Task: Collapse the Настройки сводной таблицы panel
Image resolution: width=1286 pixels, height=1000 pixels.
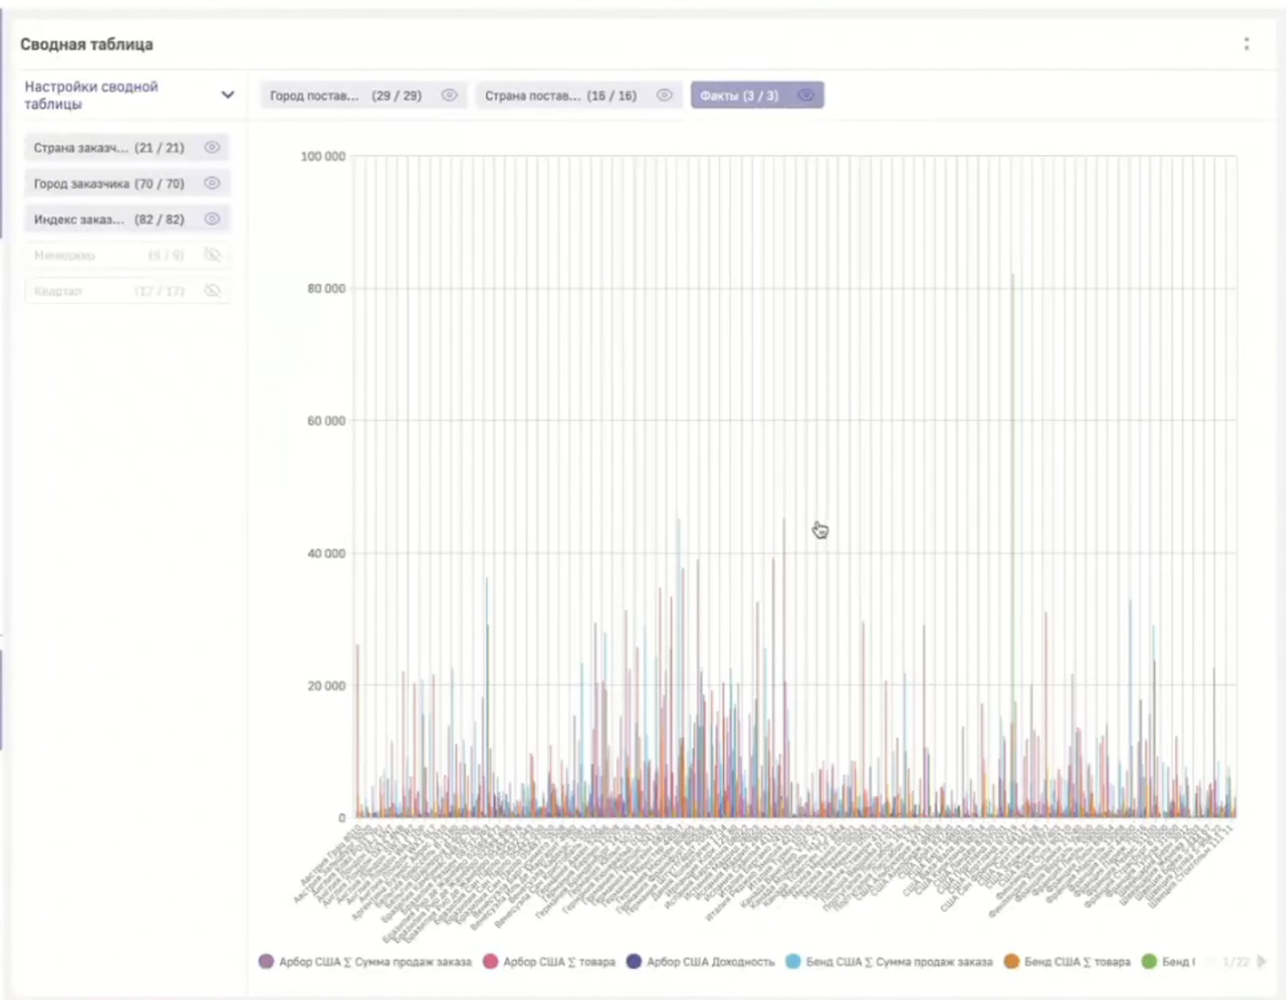Action: [227, 95]
